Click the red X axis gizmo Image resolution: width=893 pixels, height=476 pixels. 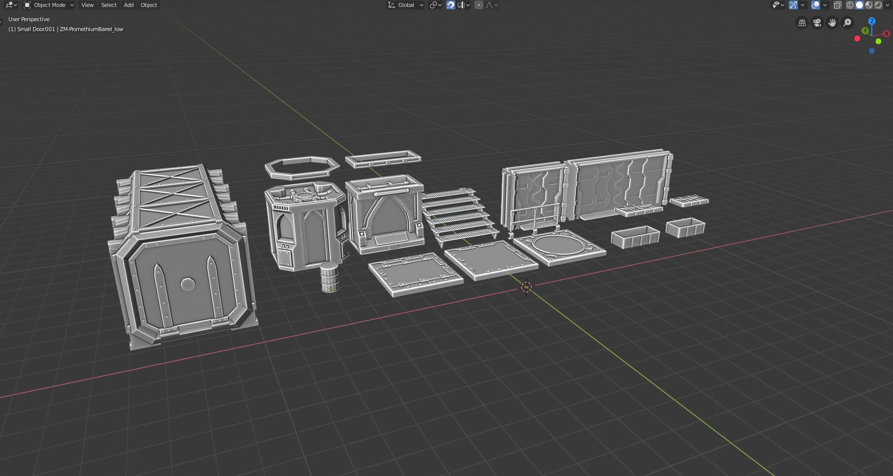tap(887, 34)
